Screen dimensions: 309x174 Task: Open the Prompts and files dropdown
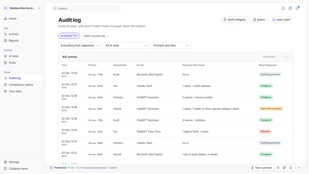pyautogui.click(x=171, y=45)
